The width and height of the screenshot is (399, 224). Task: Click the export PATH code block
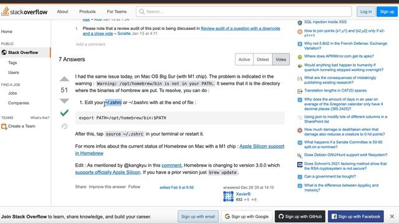[x=180, y=118]
